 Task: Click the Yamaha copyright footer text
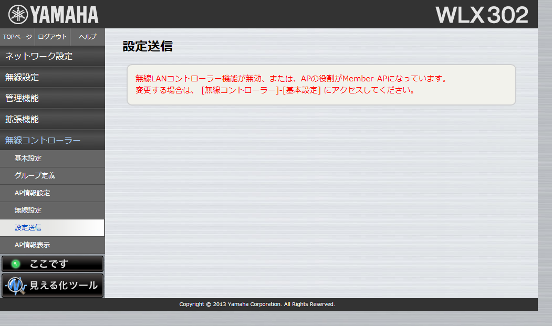257,304
